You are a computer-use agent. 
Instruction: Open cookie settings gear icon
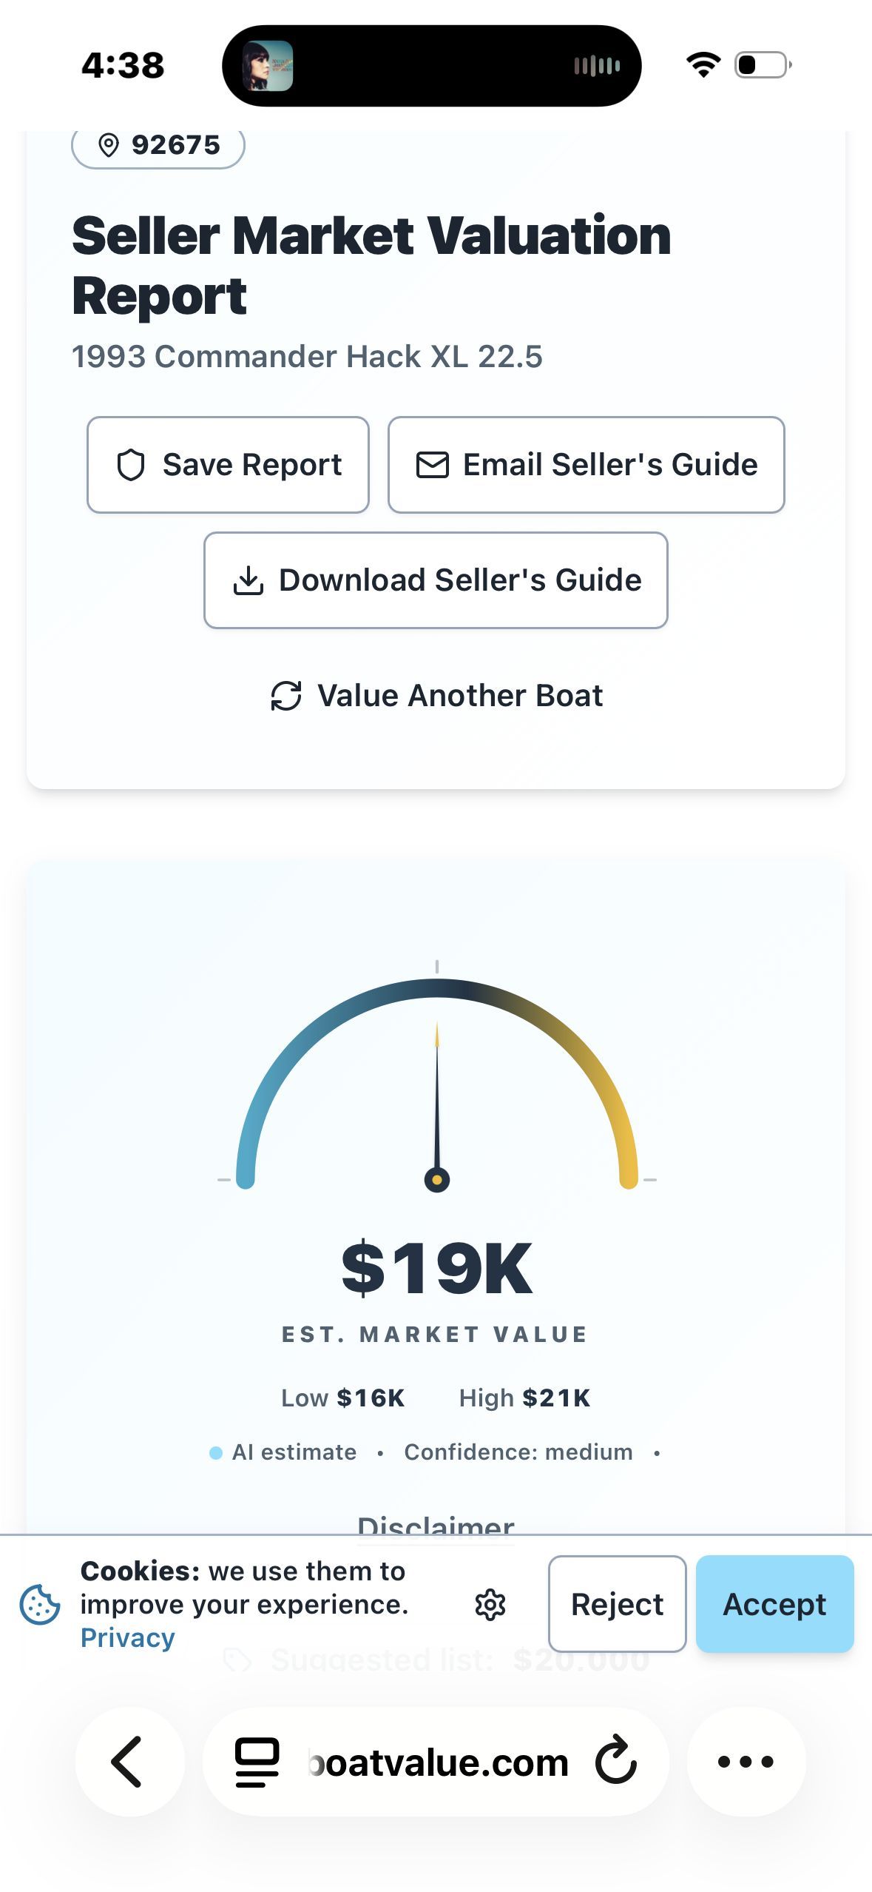tap(490, 1605)
